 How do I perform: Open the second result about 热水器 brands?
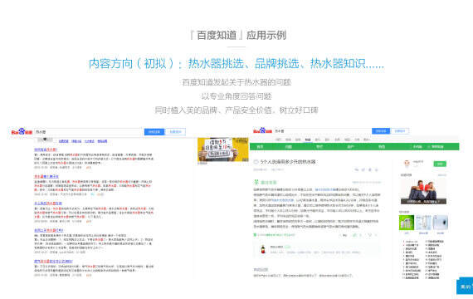[x=46, y=176]
